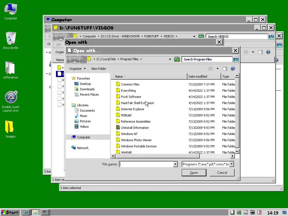
Task: Open the view options dropdown arrow in dialog
Action: point(217,69)
